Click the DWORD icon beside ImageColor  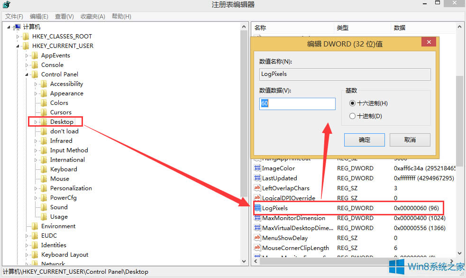click(257, 168)
